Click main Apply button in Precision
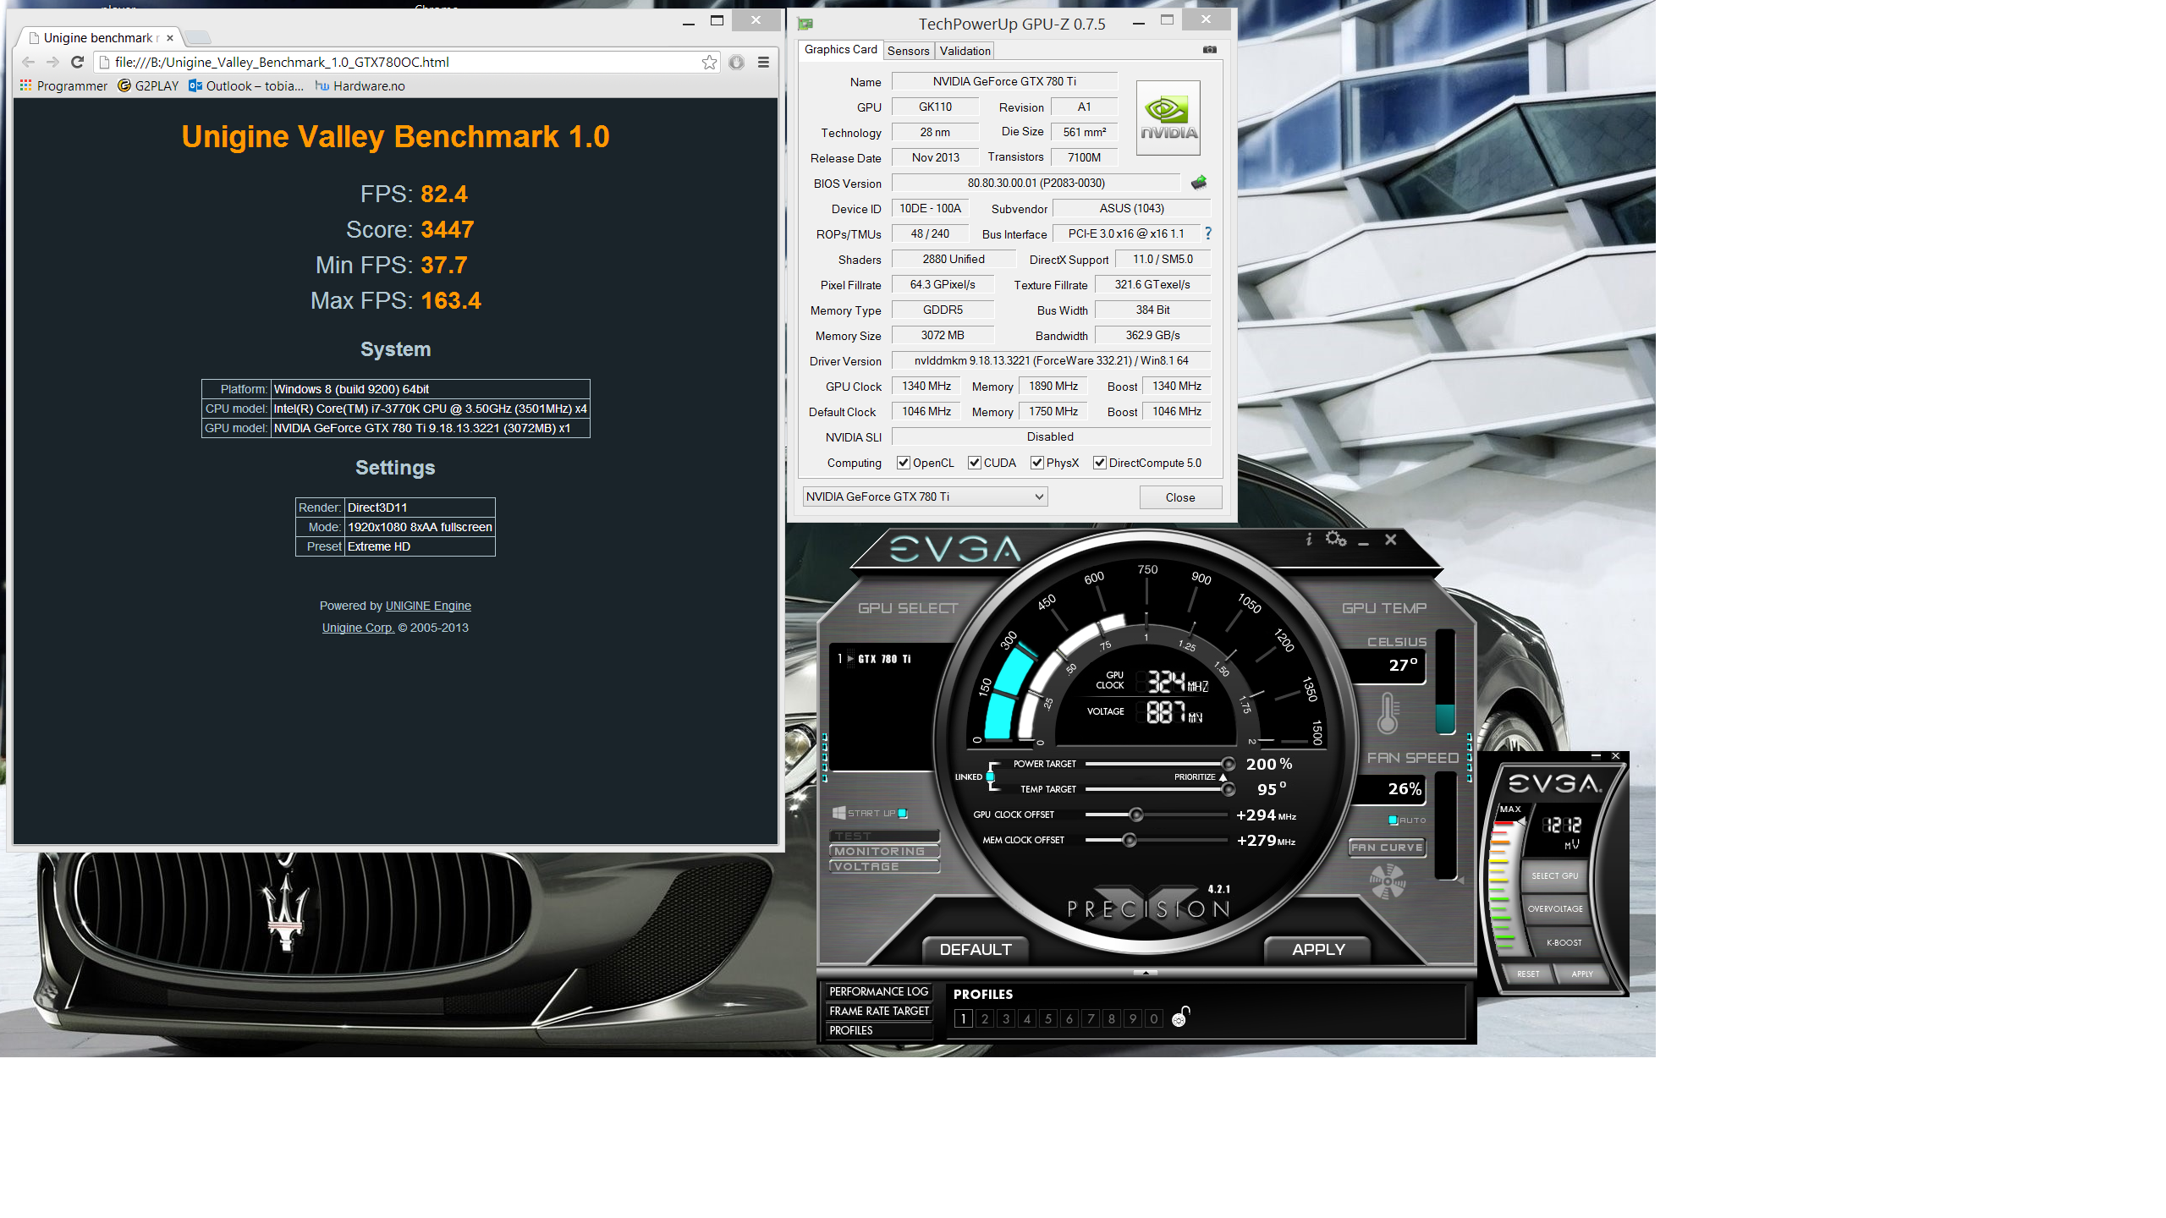 click(1318, 950)
